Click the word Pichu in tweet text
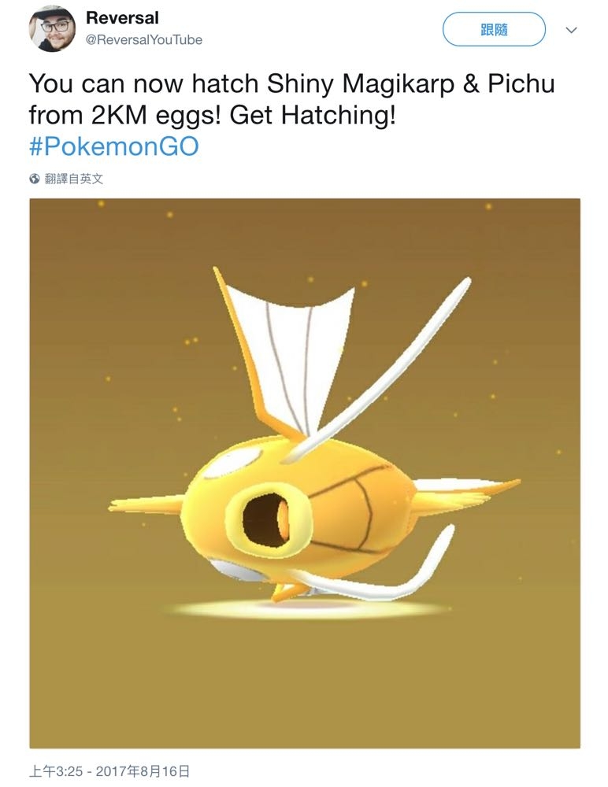Image resolution: width=608 pixels, height=787 pixels. click(521, 83)
